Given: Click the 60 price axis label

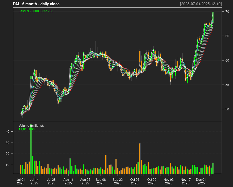Looking at the screenshot, I should click(x=227, y=60).
